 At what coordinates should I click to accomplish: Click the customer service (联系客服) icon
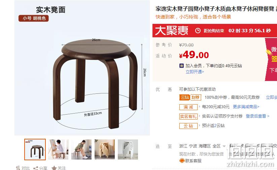(x=182, y=161)
